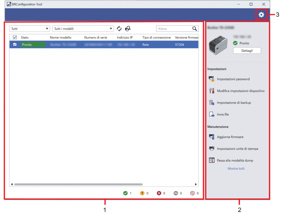Click the VT204 firmware version cell
The image size is (283, 214).
tap(179, 44)
